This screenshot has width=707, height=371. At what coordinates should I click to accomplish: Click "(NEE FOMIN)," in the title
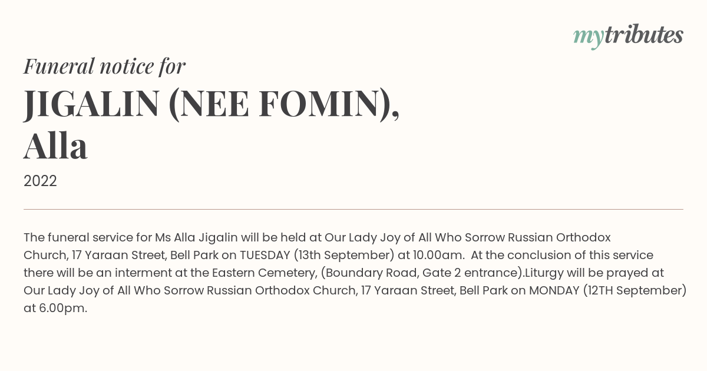pos(284,104)
